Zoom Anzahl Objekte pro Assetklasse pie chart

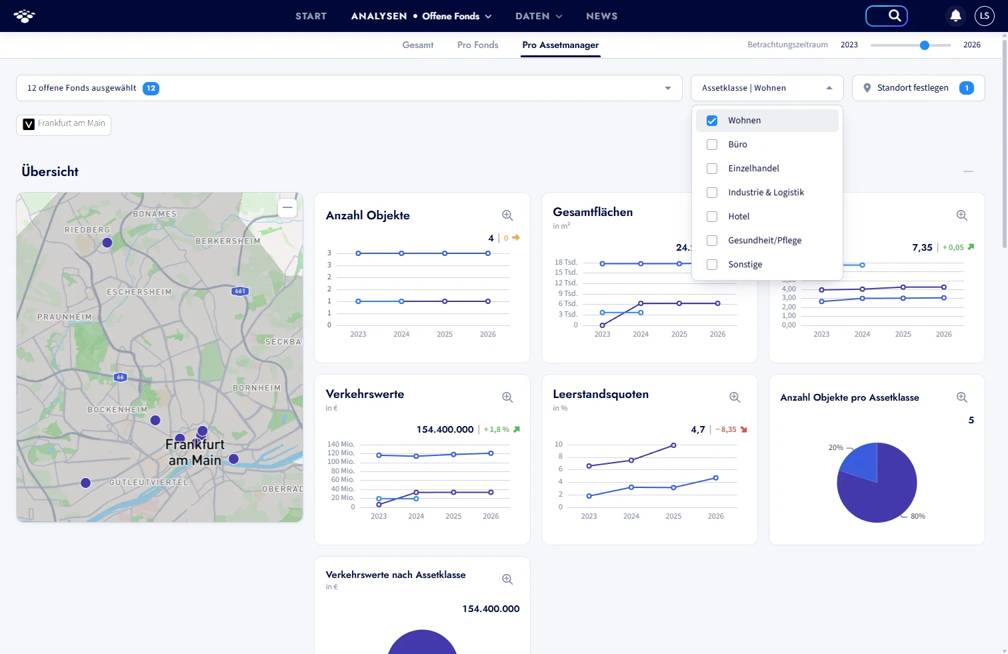[962, 397]
